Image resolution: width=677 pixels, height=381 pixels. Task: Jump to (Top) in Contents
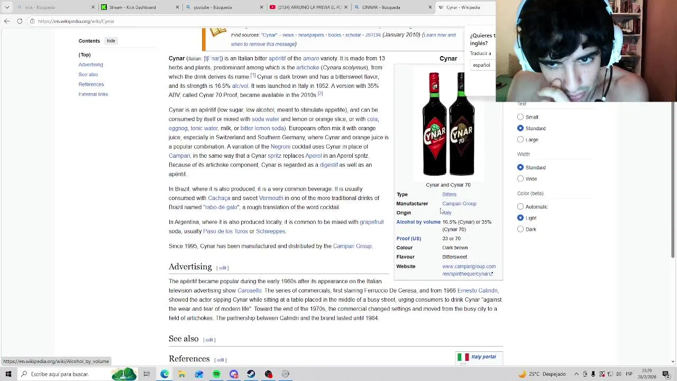point(85,55)
